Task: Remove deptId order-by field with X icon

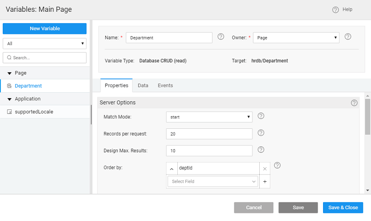Action: click(265, 169)
